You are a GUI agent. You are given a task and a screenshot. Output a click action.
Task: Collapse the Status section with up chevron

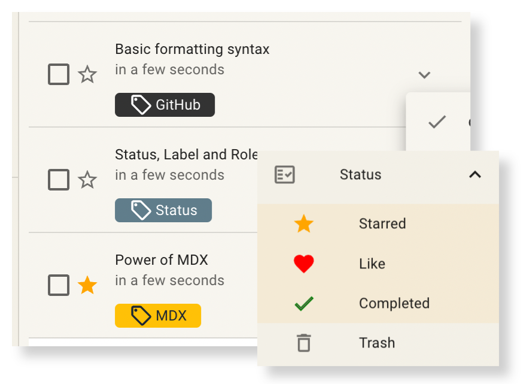(475, 174)
